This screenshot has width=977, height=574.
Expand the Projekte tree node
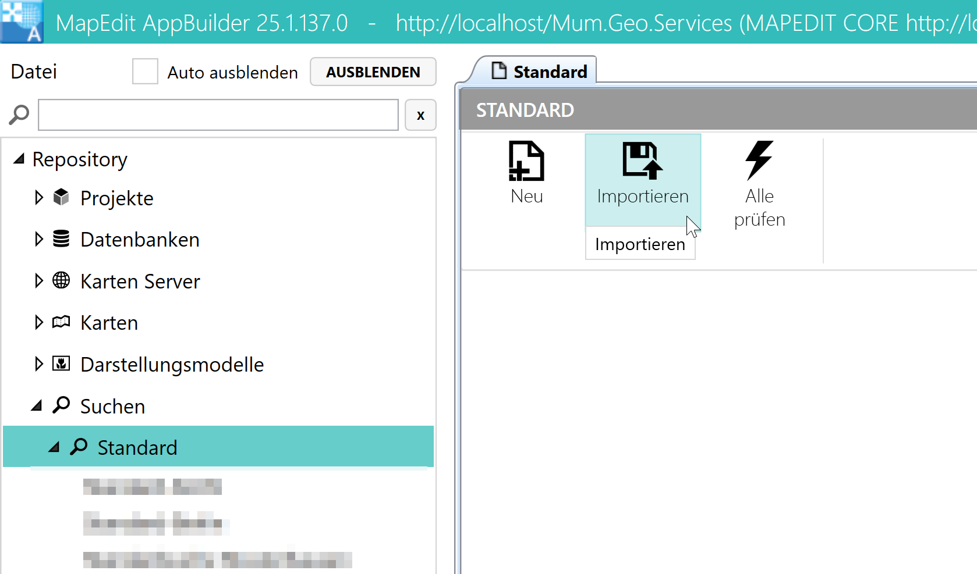[39, 198]
